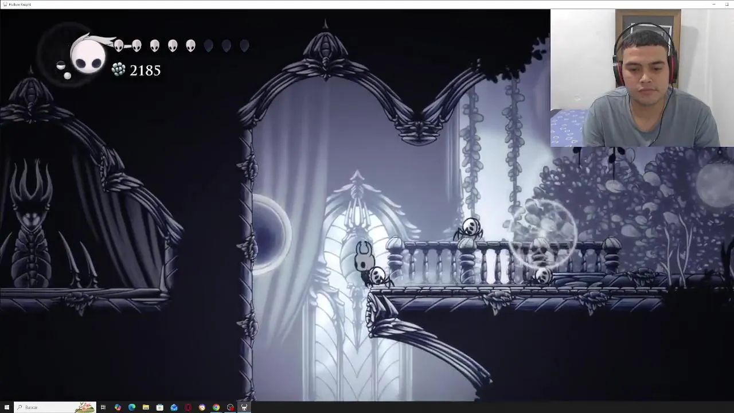This screenshot has height=413, width=734.
Task: Open the red Opera browser icon
Action: tap(188, 407)
